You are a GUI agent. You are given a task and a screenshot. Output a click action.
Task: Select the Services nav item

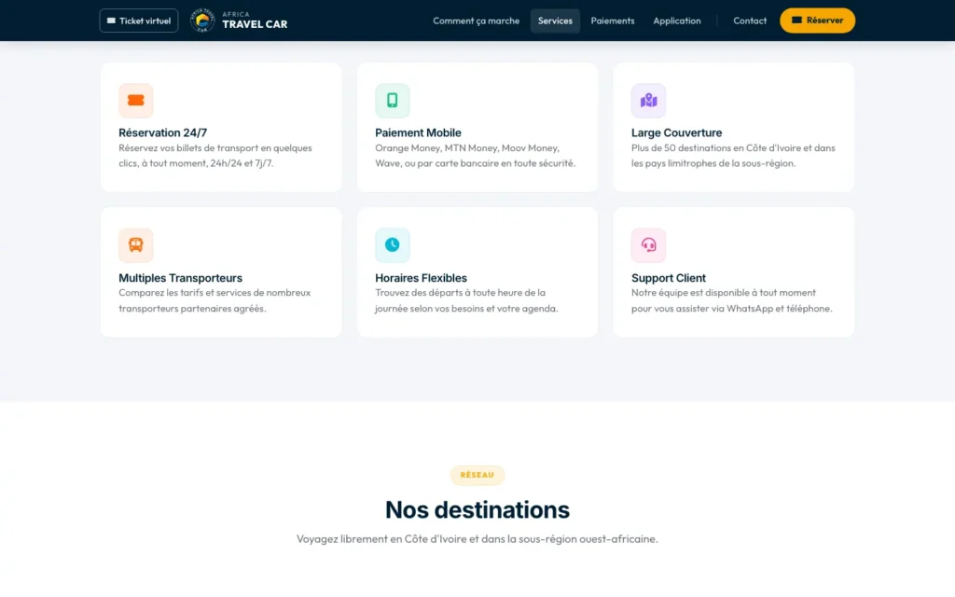(555, 21)
